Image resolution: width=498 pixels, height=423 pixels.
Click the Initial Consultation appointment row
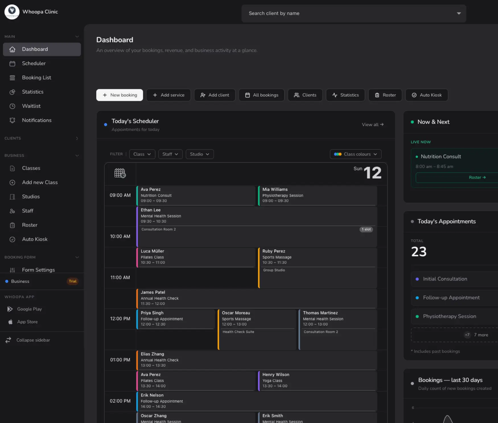tap(454, 279)
